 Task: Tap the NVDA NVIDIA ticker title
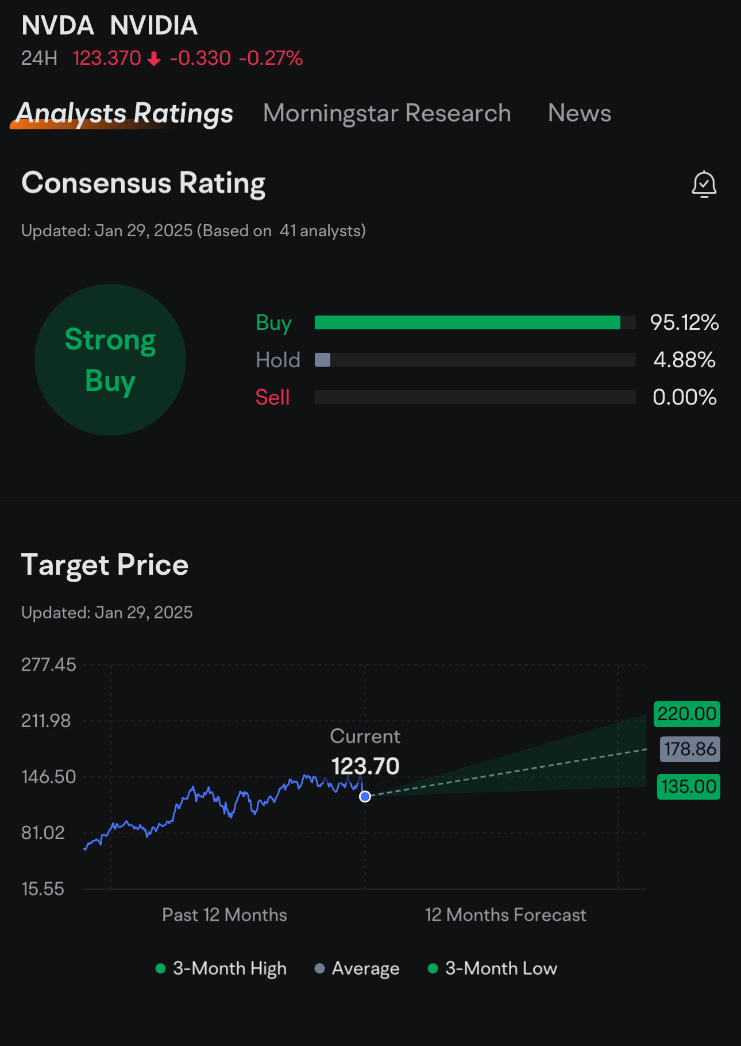click(x=110, y=26)
